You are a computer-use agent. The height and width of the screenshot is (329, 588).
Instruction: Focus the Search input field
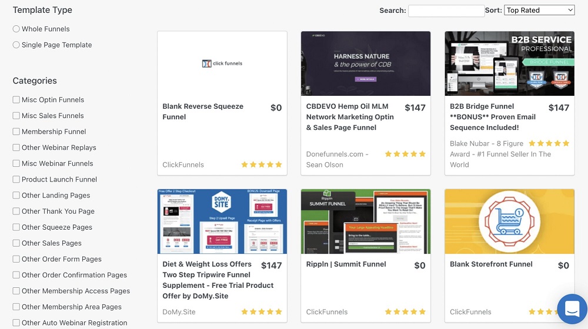click(446, 11)
